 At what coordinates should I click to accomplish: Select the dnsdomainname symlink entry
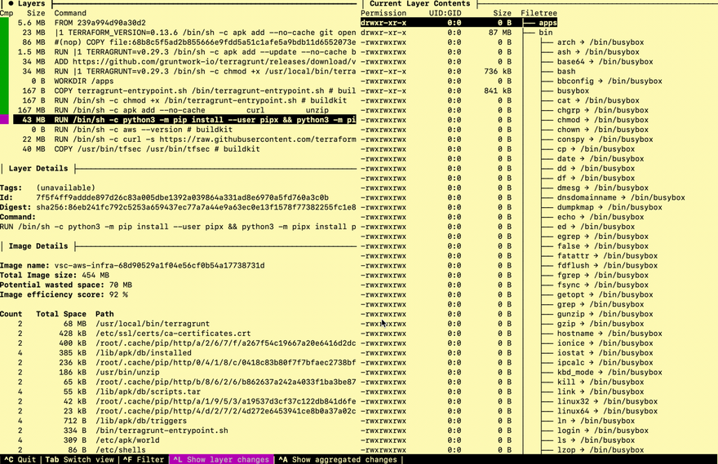[x=621, y=197]
